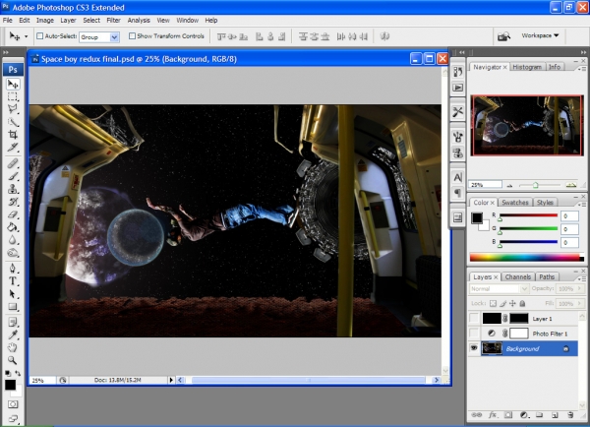This screenshot has height=427, width=590.
Task: Click the Navigator zoom percentage field
Action: tap(486, 185)
